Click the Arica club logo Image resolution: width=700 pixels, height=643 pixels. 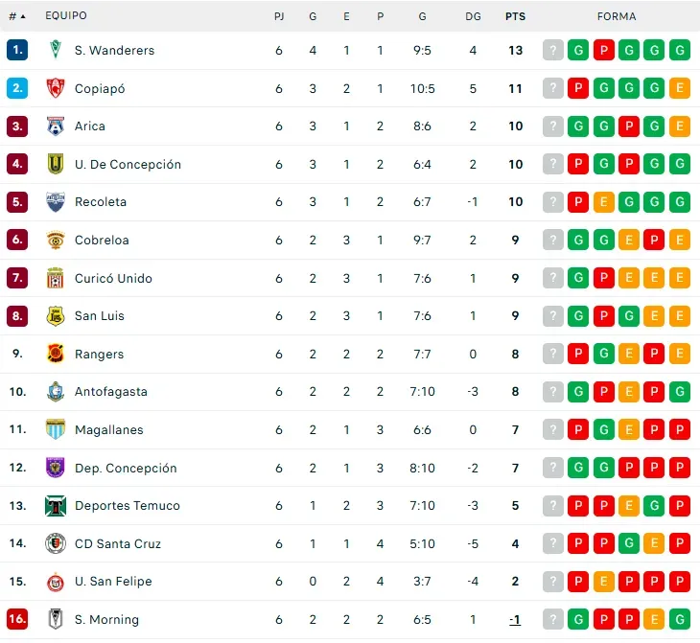click(56, 126)
